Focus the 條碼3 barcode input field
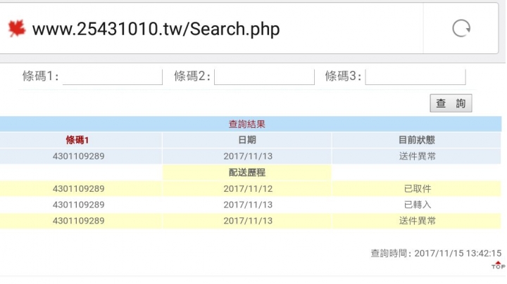The width and height of the screenshot is (507, 284). [415, 77]
